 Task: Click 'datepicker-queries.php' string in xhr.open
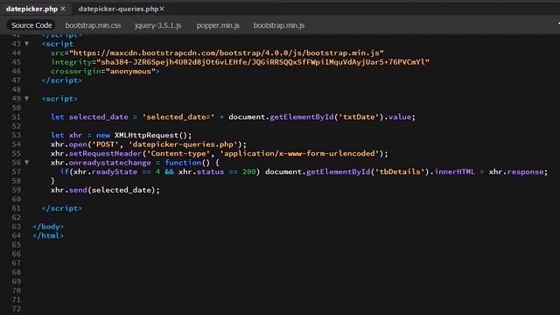point(183,144)
